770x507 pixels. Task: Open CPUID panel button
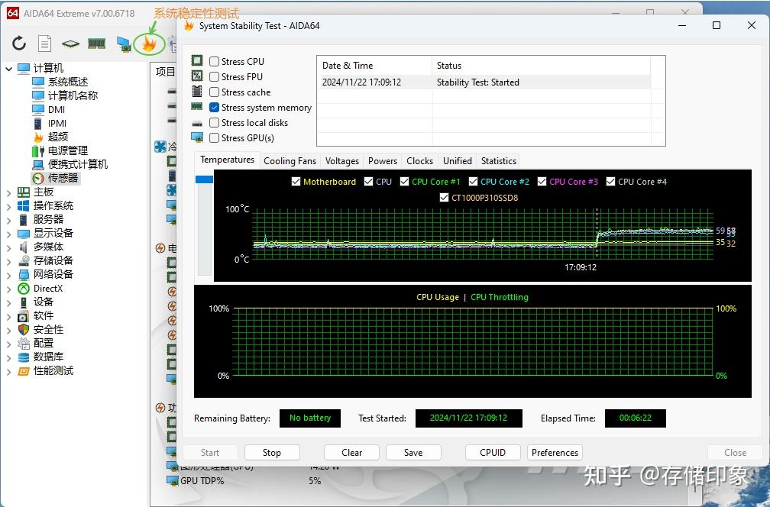pyautogui.click(x=493, y=453)
